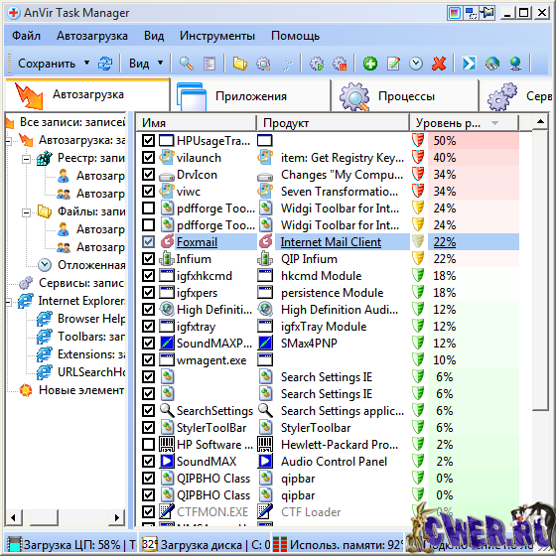556x556 pixels.
Task: Collapse the Автозагрузка tree node
Action: coord(9,141)
